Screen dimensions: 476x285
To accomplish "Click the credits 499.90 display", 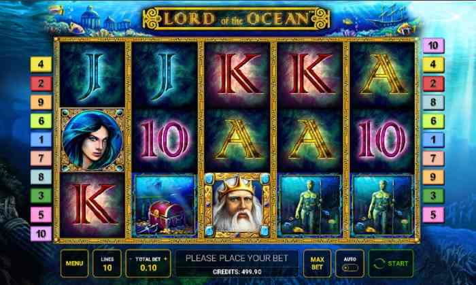I will coord(237,271).
